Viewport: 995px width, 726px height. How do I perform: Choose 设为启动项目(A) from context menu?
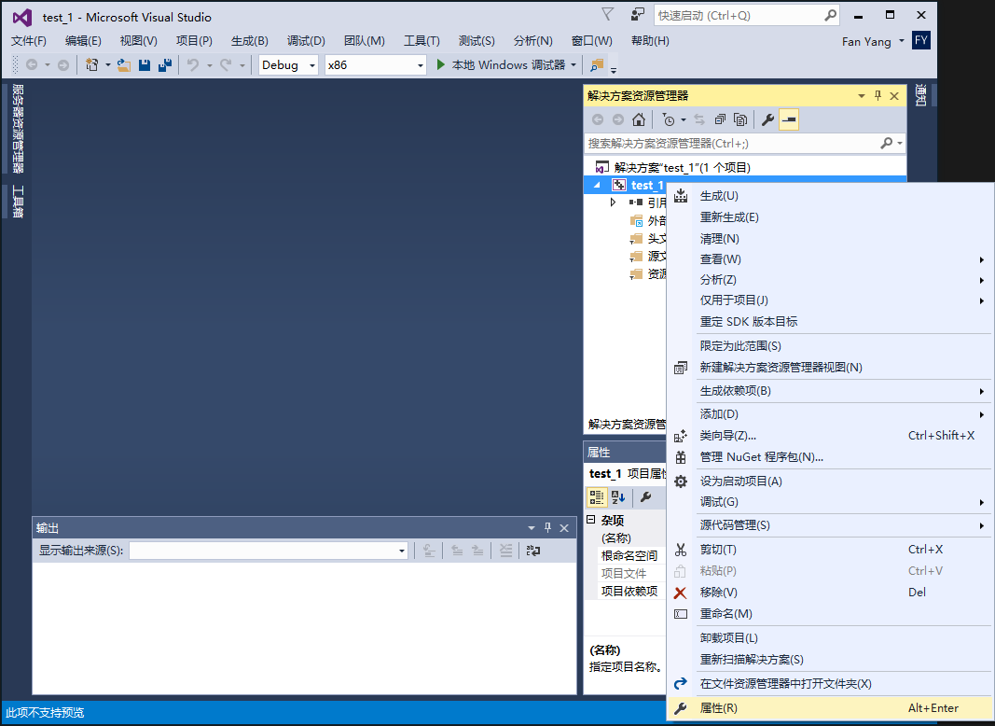[x=740, y=482]
